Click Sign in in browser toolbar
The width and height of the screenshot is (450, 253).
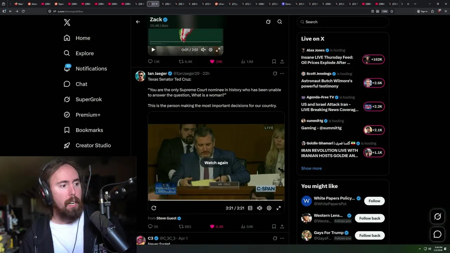click(x=422, y=11)
